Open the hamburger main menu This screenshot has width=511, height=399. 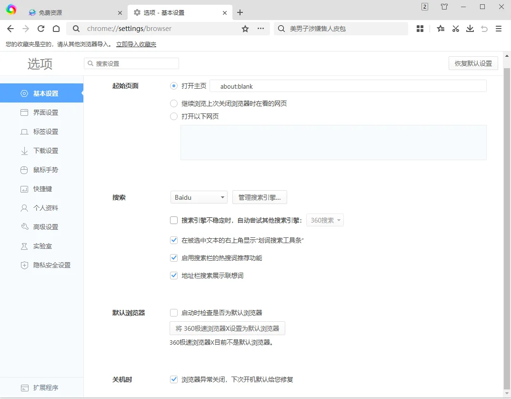tap(499, 29)
